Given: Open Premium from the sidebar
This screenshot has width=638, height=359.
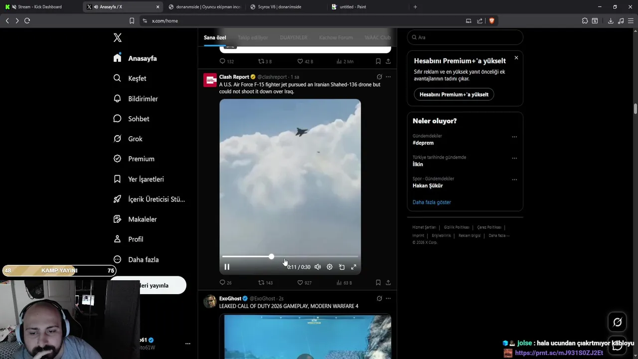Looking at the screenshot, I should (134, 159).
